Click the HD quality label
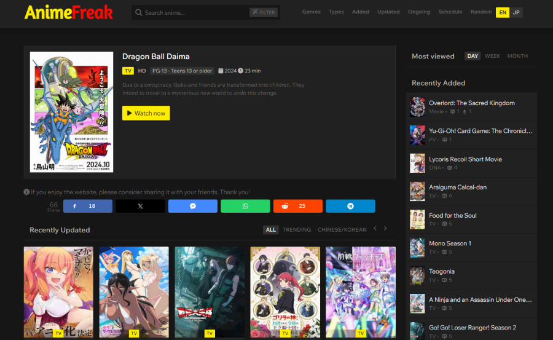 pos(142,71)
